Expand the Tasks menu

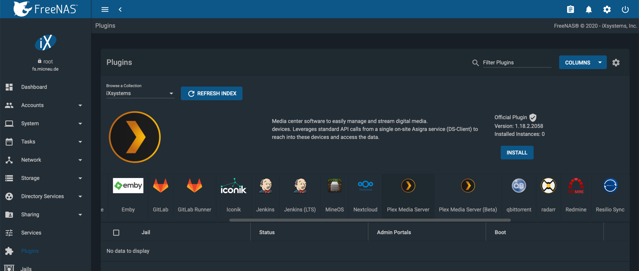(x=46, y=142)
